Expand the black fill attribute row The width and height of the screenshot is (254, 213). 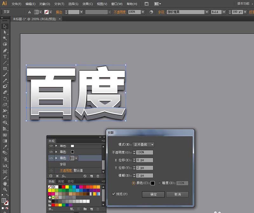56,152
